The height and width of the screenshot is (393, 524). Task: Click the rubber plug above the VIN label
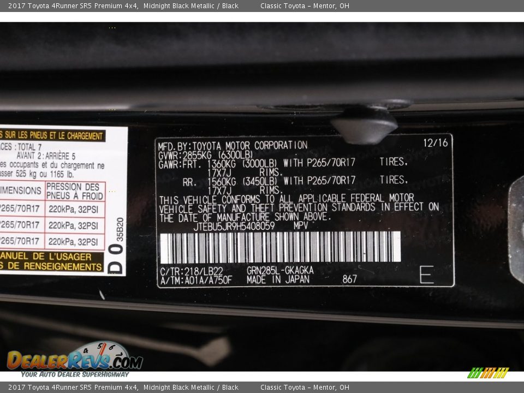[x=364, y=126]
